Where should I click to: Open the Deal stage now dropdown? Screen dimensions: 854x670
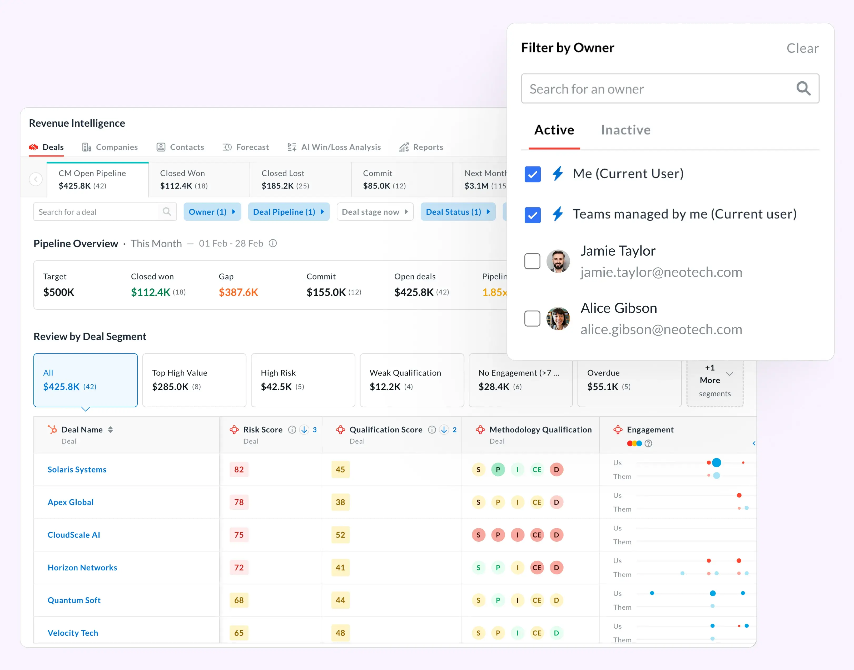tap(375, 212)
